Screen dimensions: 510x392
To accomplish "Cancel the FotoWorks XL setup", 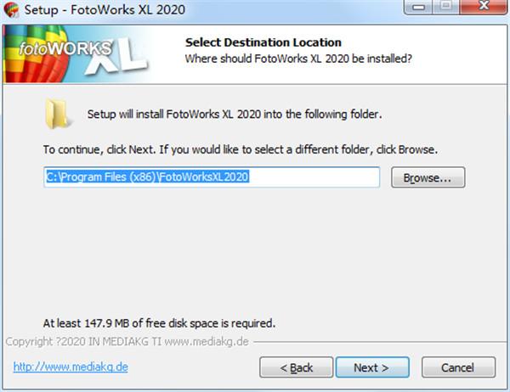I will coord(459,367).
